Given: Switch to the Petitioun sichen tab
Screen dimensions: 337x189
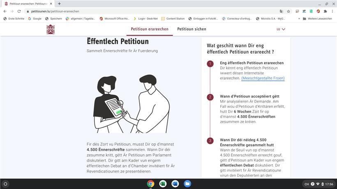Looking at the screenshot, I should coord(192,29).
